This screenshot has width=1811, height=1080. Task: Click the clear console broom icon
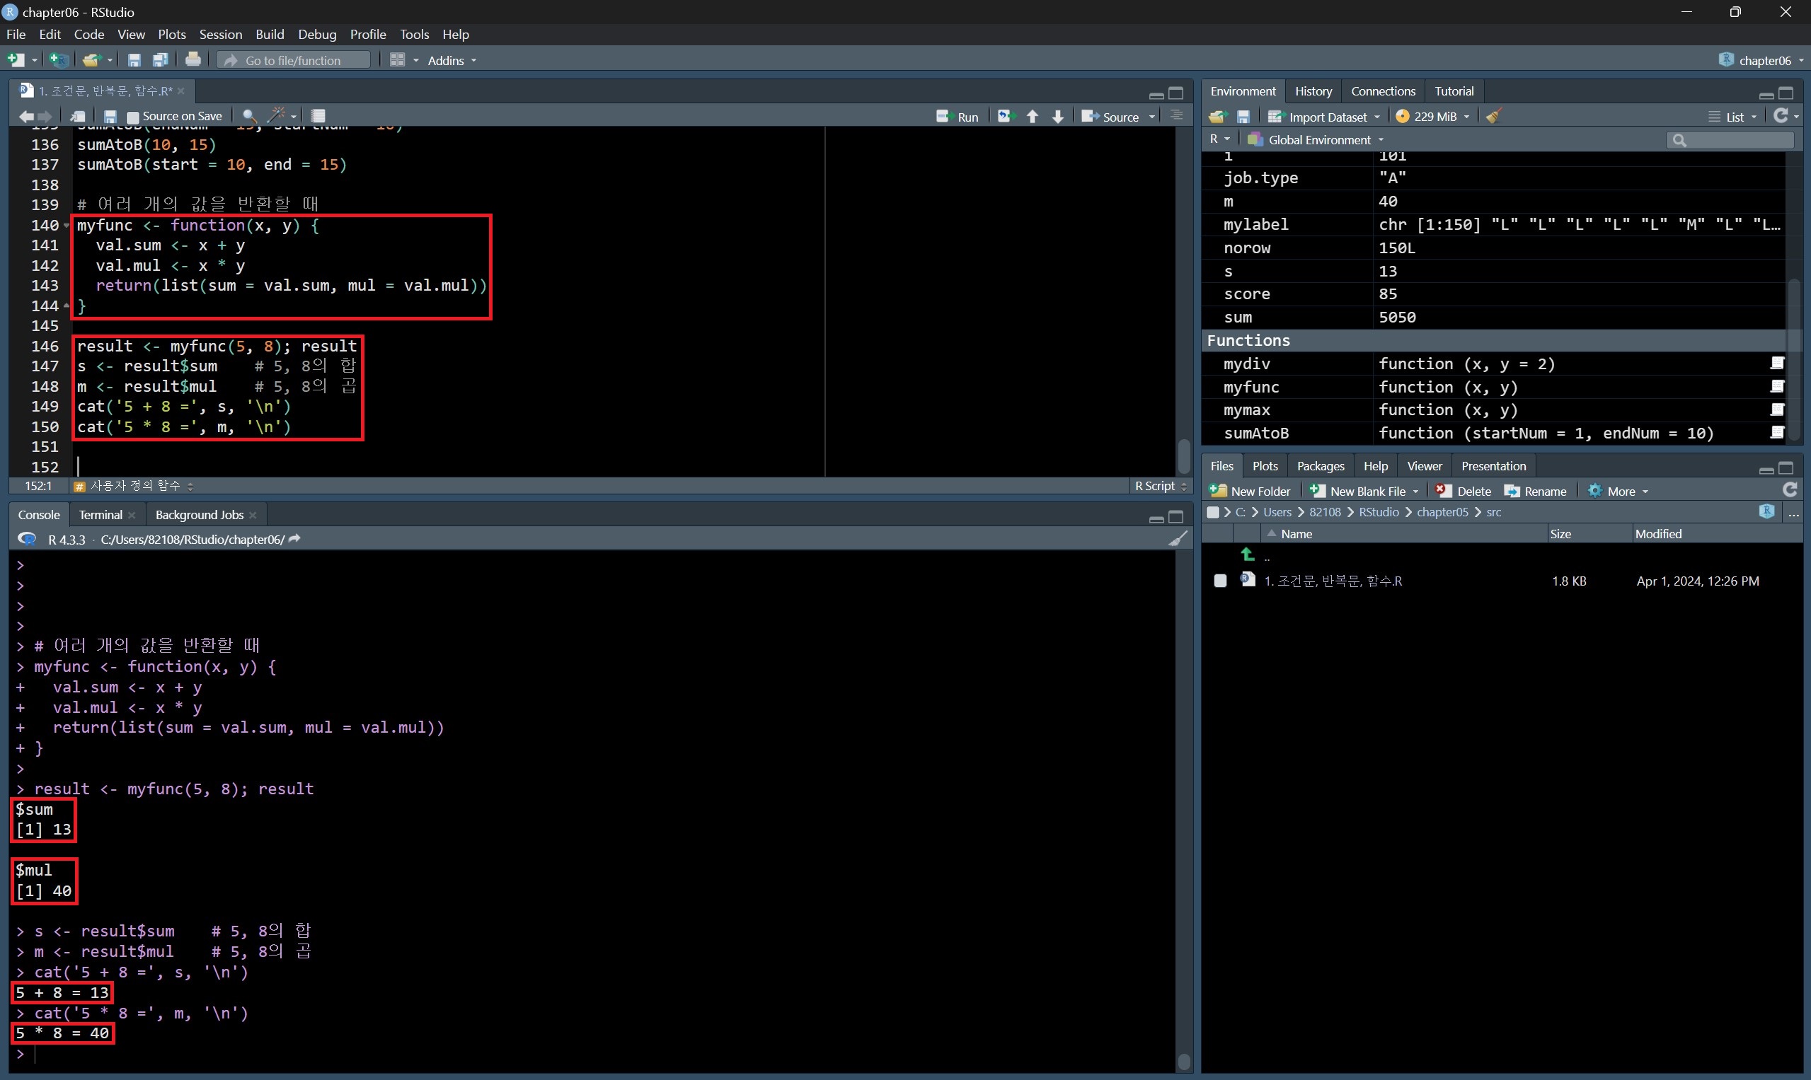[1178, 539]
